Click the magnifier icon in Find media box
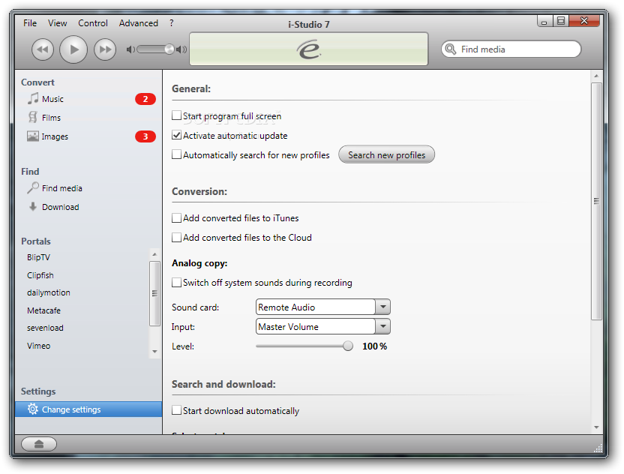This screenshot has height=474, width=624. tap(451, 49)
